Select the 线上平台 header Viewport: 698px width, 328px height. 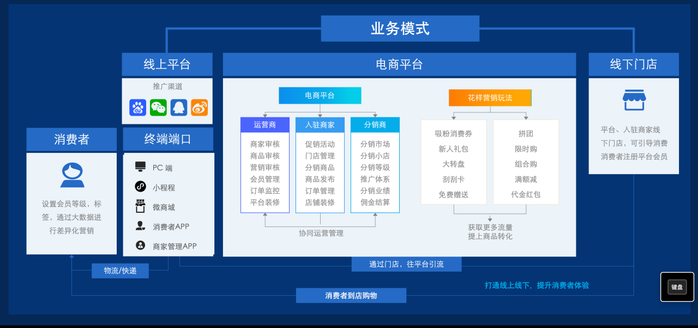pyautogui.click(x=167, y=64)
